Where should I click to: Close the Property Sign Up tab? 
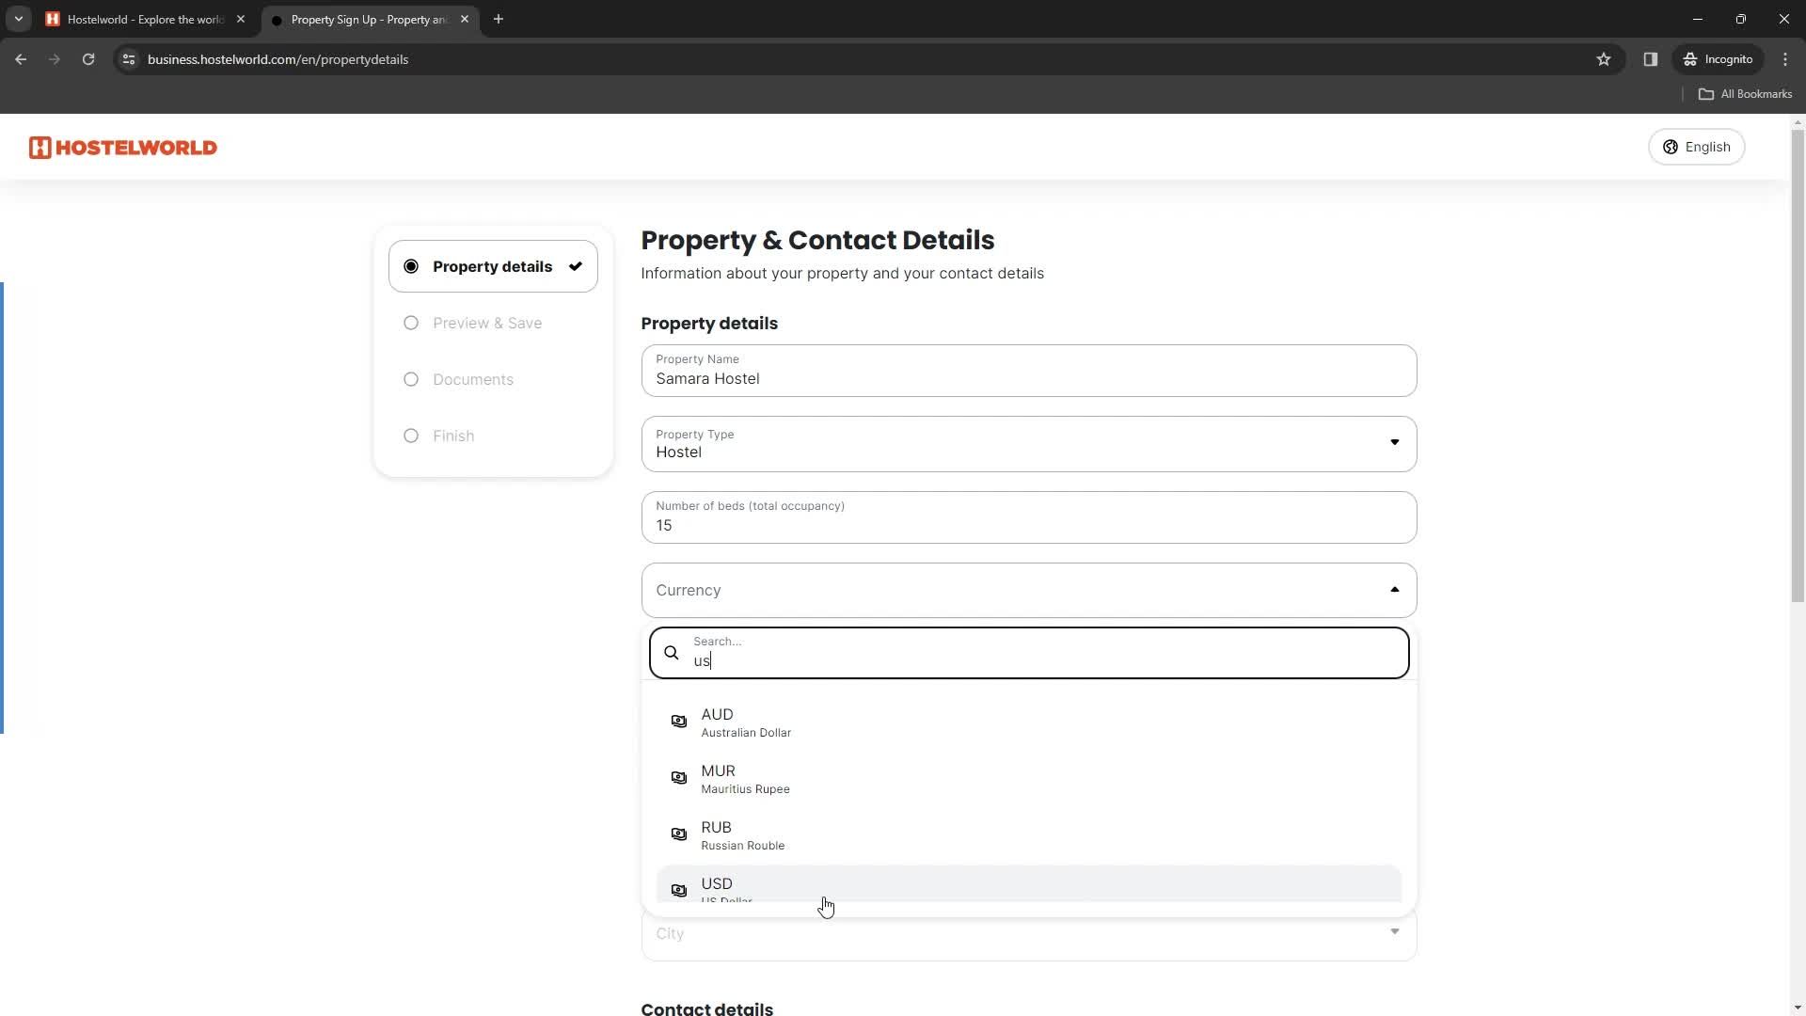(x=465, y=19)
